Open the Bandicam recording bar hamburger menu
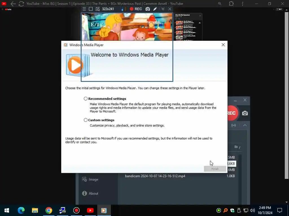 click(84, 9)
